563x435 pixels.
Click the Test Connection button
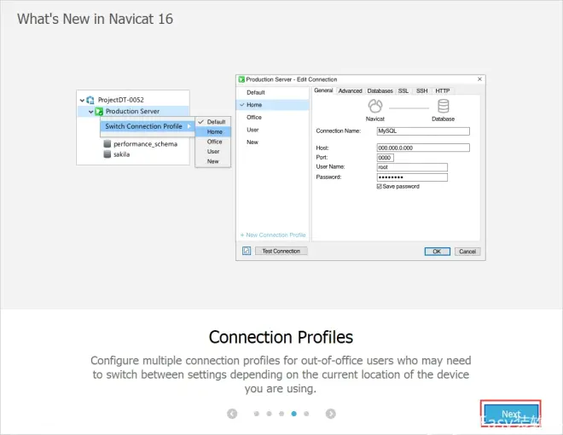point(281,252)
